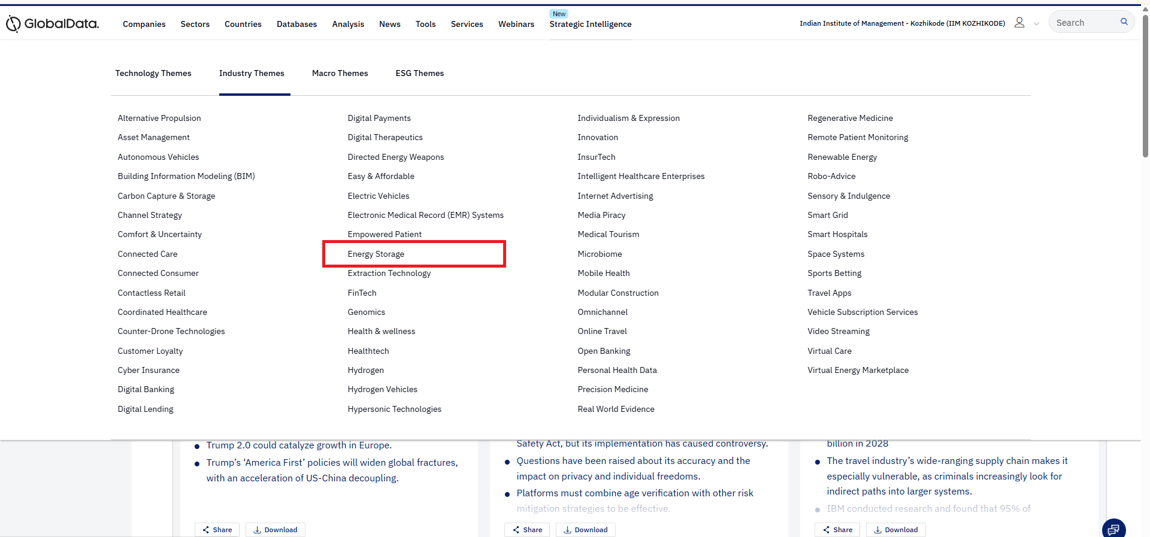Open the ESG Themes tab
The width and height of the screenshot is (1150, 537).
[419, 73]
